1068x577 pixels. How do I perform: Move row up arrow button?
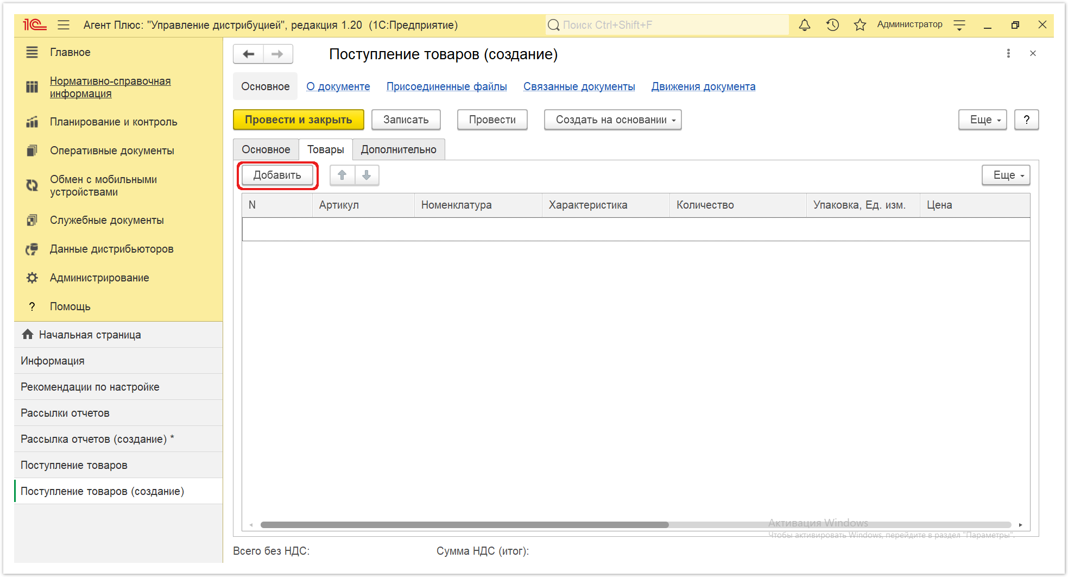click(342, 175)
